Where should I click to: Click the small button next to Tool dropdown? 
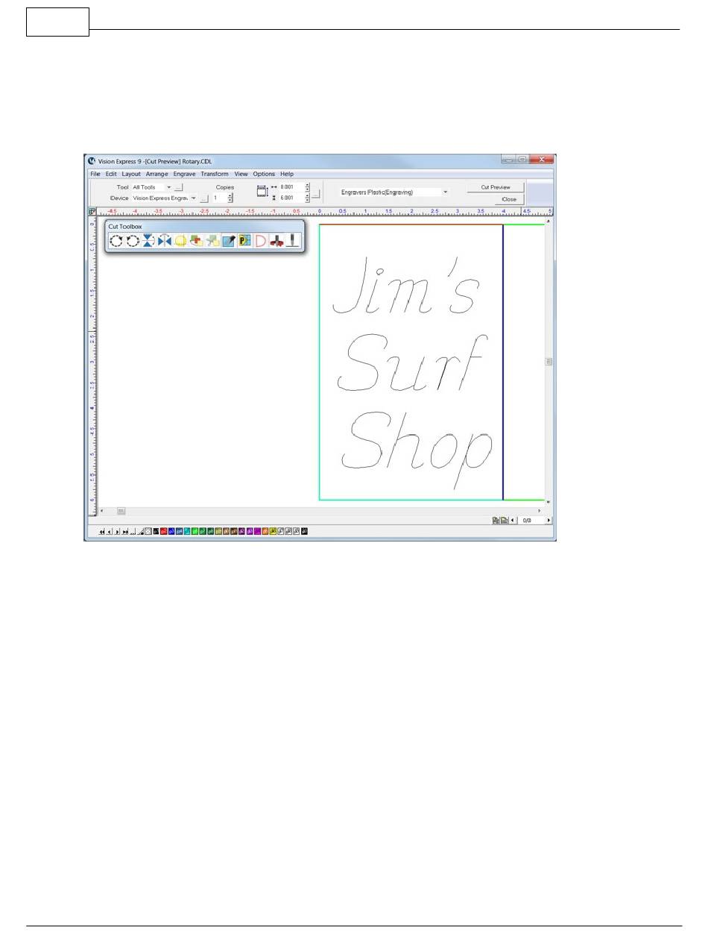(178, 187)
